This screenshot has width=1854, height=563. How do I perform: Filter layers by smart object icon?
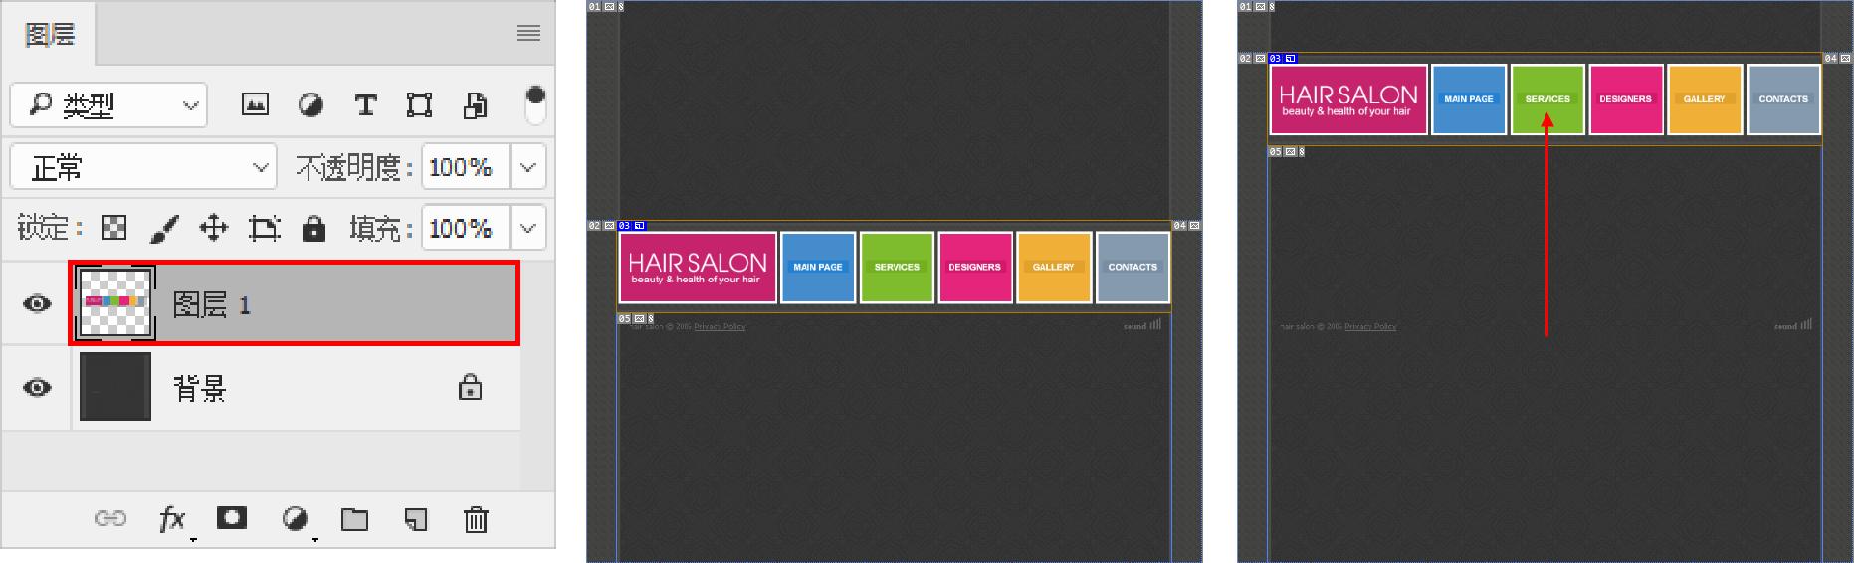475,104
